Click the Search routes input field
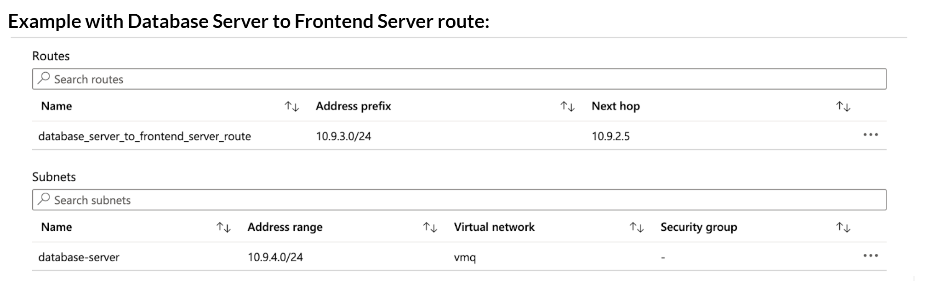 [460, 79]
